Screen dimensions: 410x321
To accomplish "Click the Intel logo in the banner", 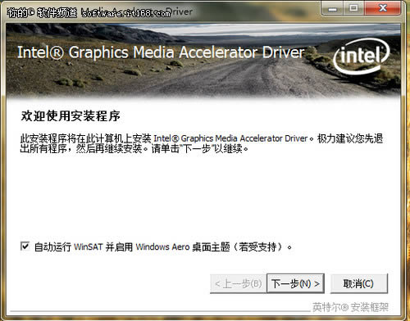I will (361, 57).
